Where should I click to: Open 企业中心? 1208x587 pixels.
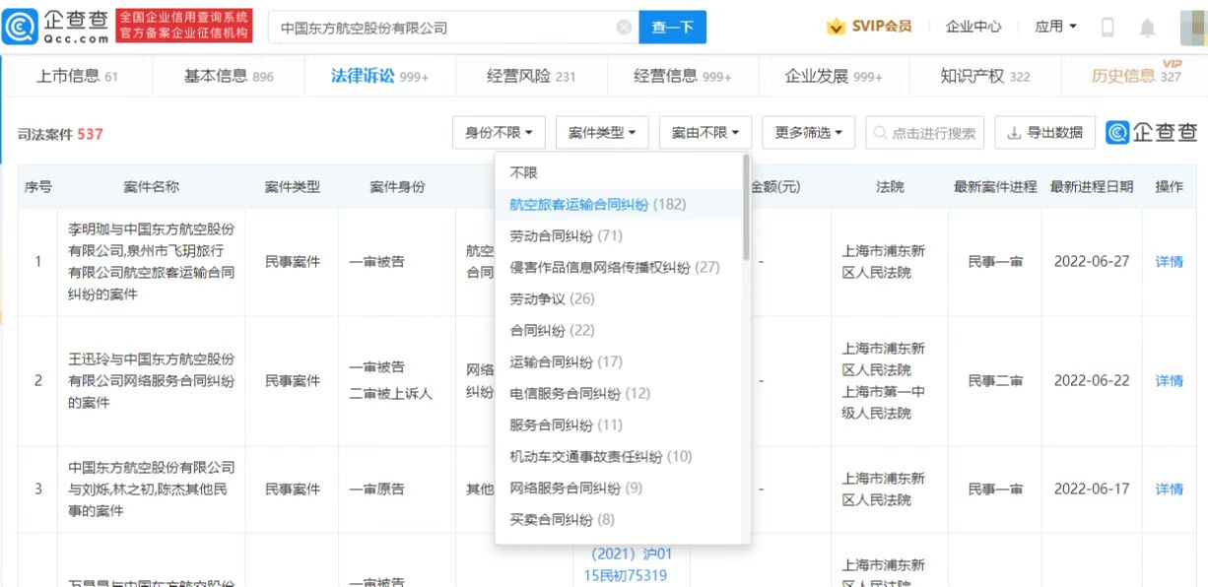[x=973, y=27]
